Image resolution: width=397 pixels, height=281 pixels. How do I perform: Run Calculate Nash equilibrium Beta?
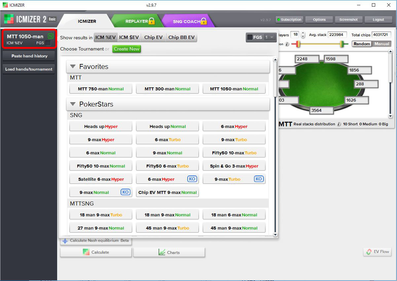(x=96, y=241)
